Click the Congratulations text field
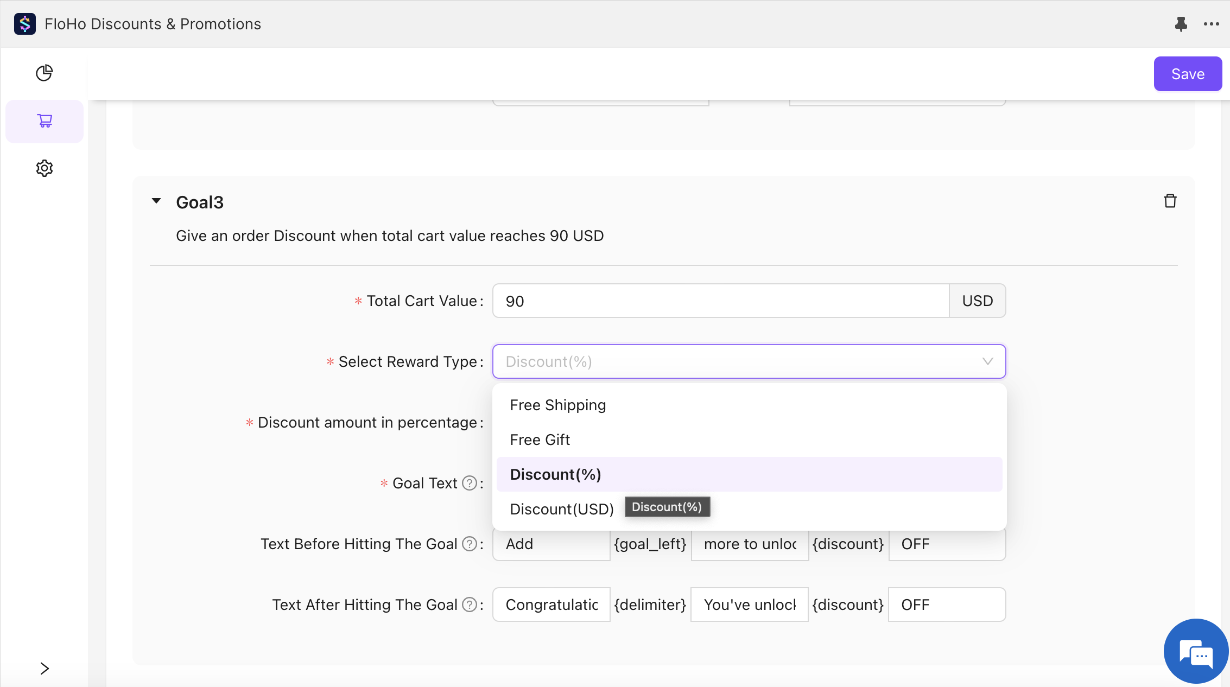This screenshot has width=1230, height=687. pyautogui.click(x=551, y=605)
